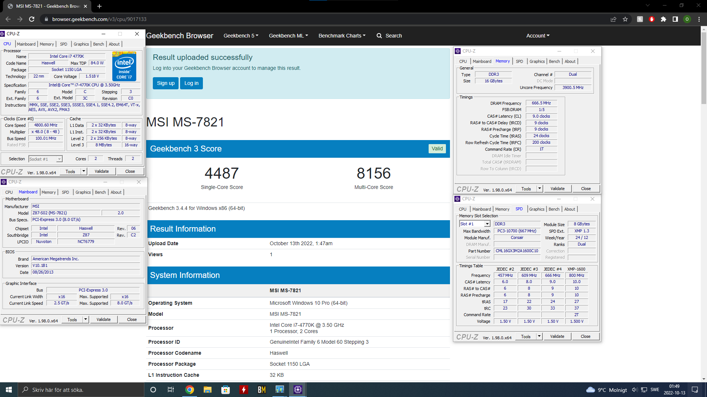
Task: Open CPU tab in CPU-Z Memory window
Action: (463, 61)
